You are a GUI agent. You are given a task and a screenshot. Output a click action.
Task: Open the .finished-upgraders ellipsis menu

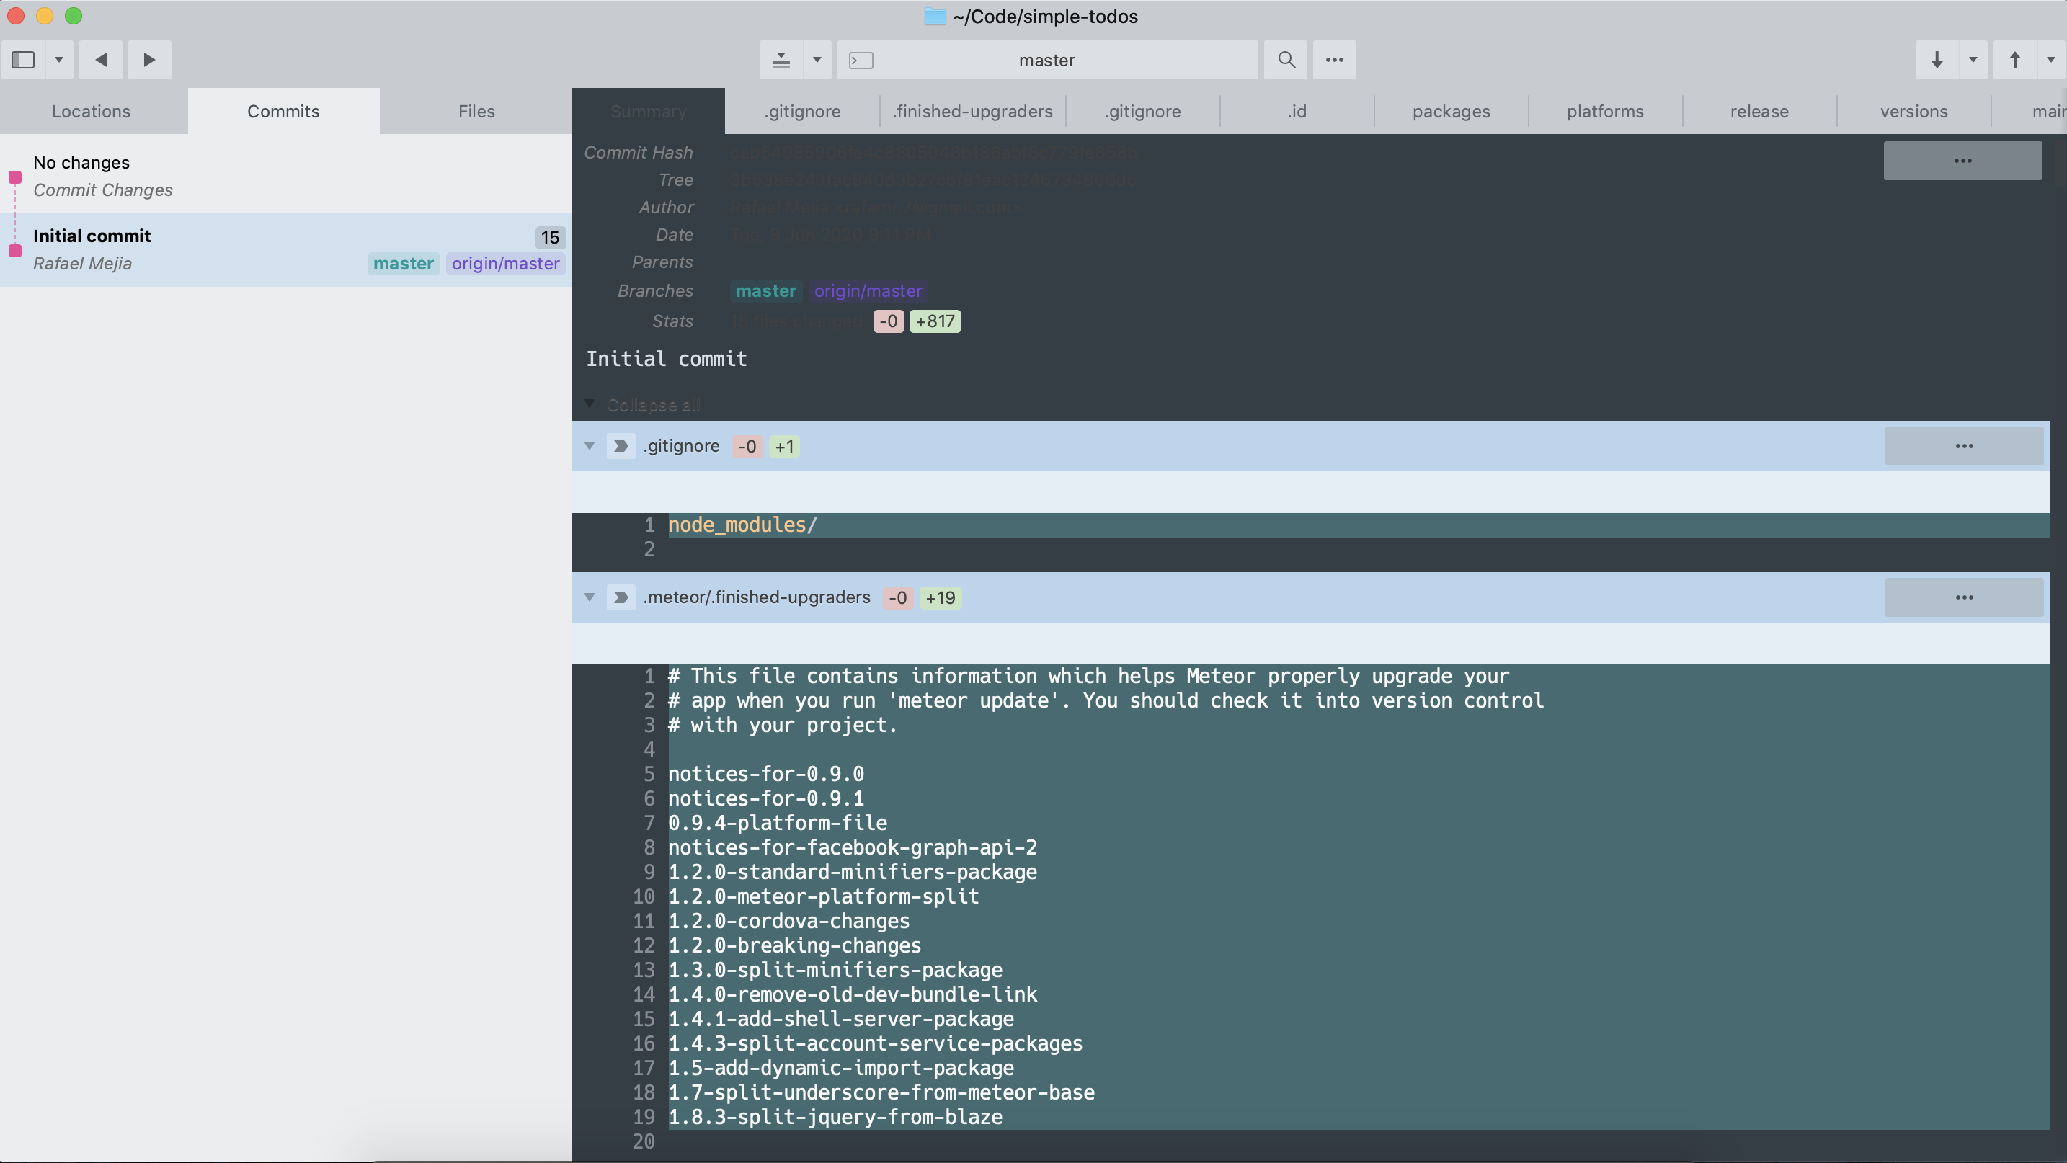pos(1963,597)
